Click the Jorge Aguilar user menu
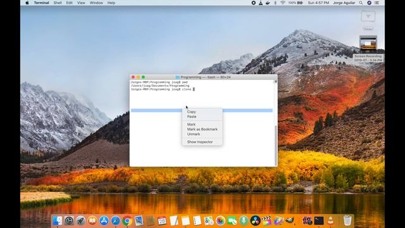 (344, 3)
